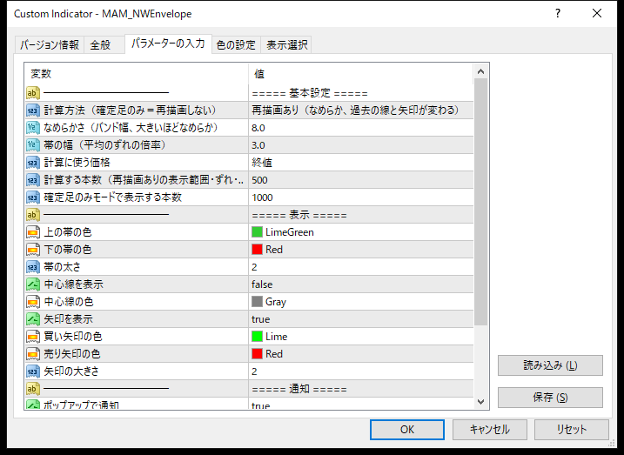This screenshot has width=624, height=455.
Task: Click the boolean icon beside 中心線を表示
Action: 33,284
